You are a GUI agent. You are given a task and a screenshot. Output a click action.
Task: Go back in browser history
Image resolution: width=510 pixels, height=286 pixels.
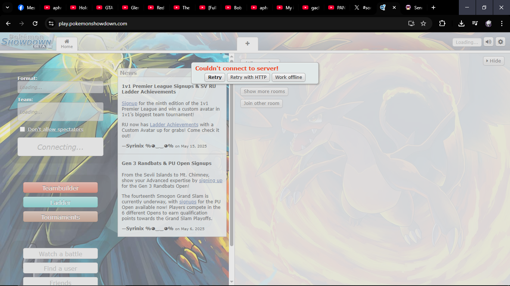8,23
